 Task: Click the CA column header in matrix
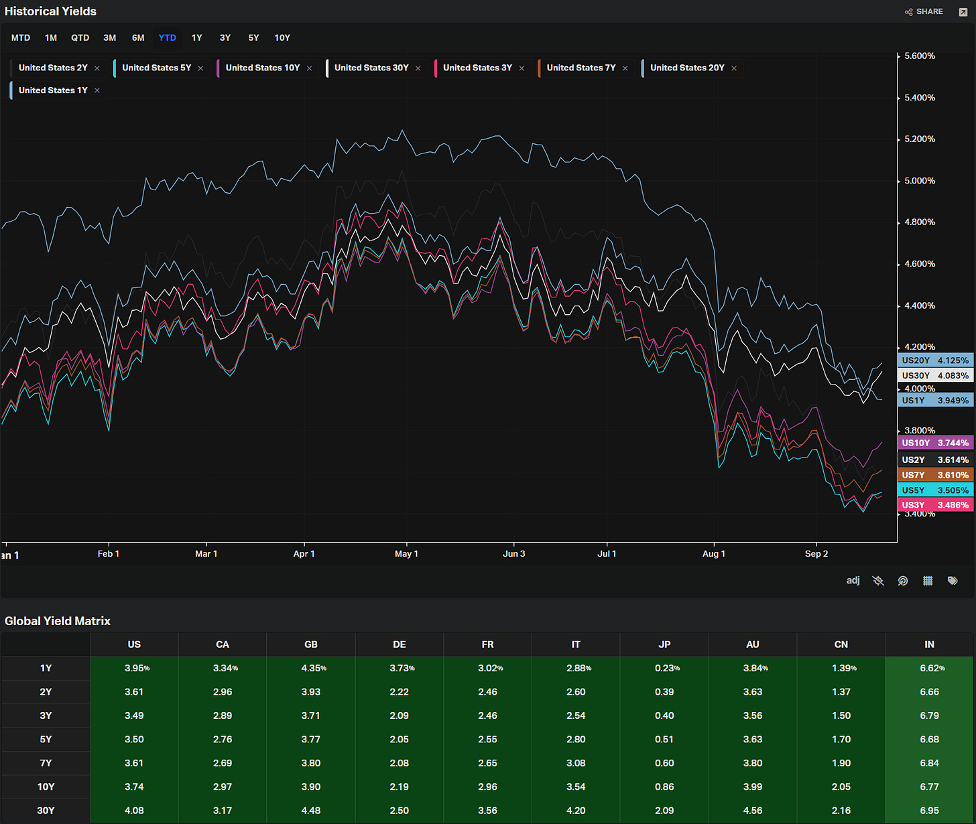(223, 644)
